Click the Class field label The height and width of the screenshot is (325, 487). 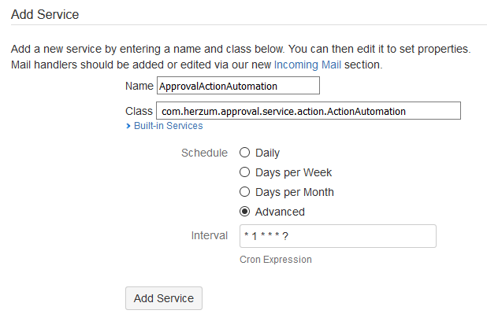139,111
